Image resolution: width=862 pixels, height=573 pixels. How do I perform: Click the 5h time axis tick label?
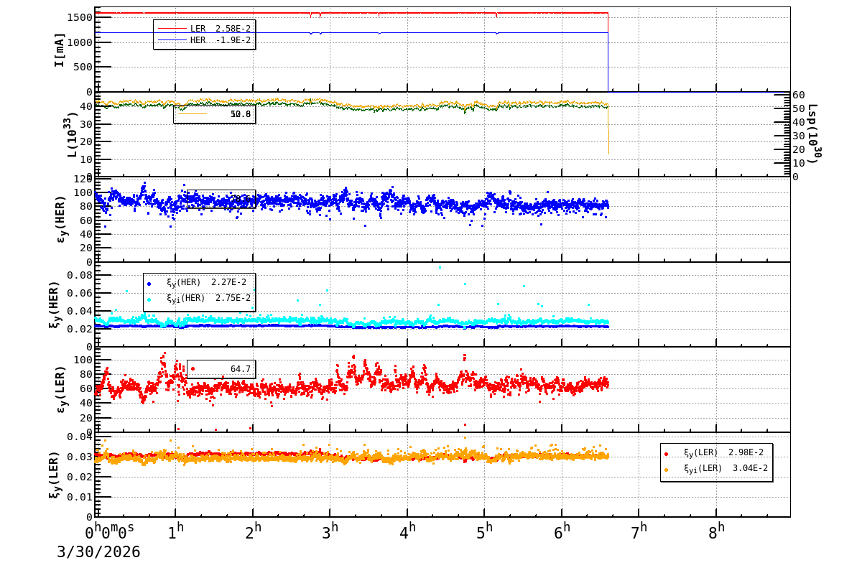(x=485, y=531)
